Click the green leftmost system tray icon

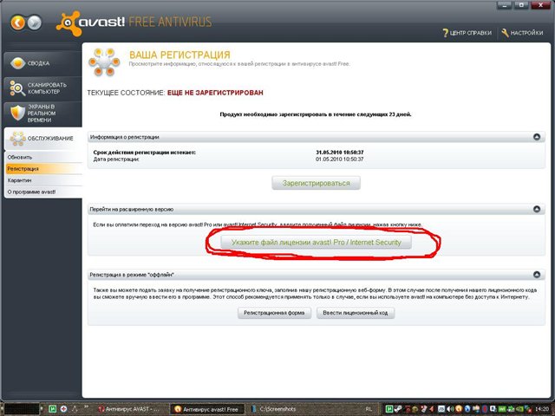pyautogui.click(x=389, y=409)
